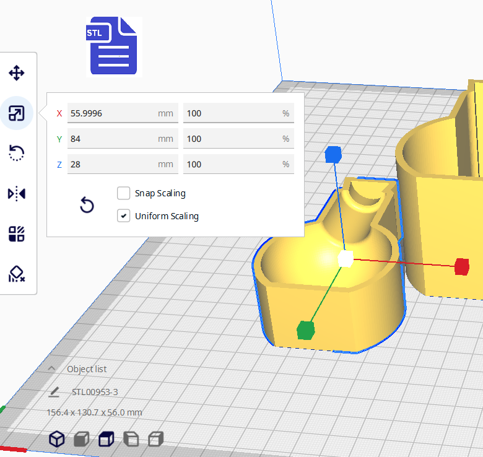Select the Rotate tool
The height and width of the screenshot is (457, 483).
pos(16,153)
